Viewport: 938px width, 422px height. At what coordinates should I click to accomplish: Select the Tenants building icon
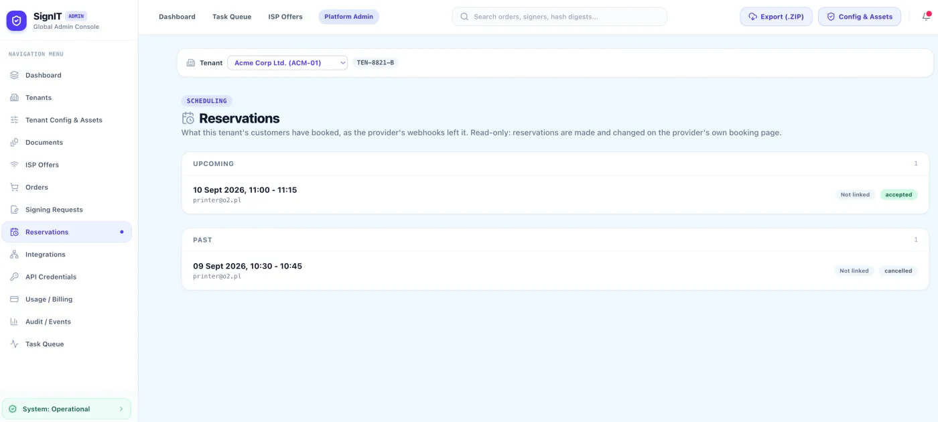[14, 98]
